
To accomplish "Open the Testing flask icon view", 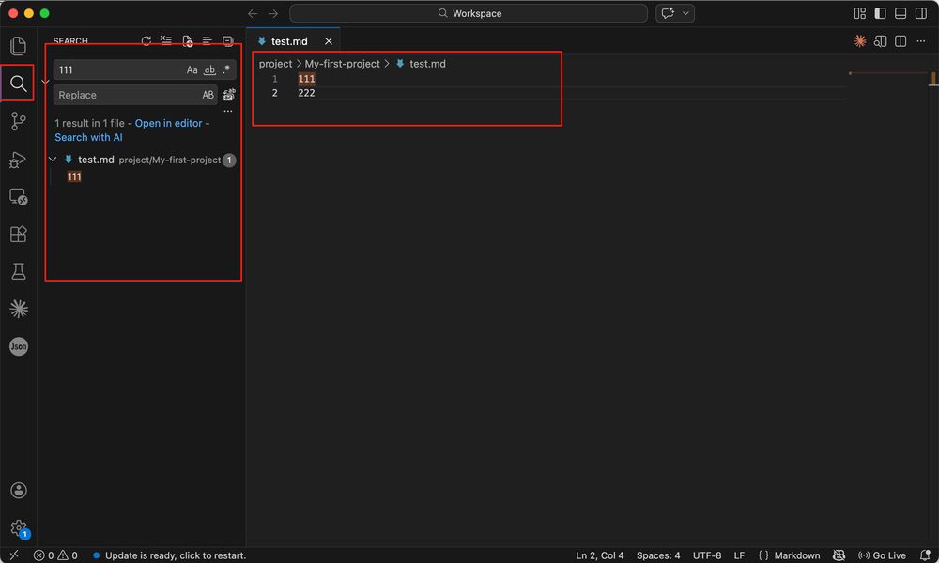I will [18, 271].
